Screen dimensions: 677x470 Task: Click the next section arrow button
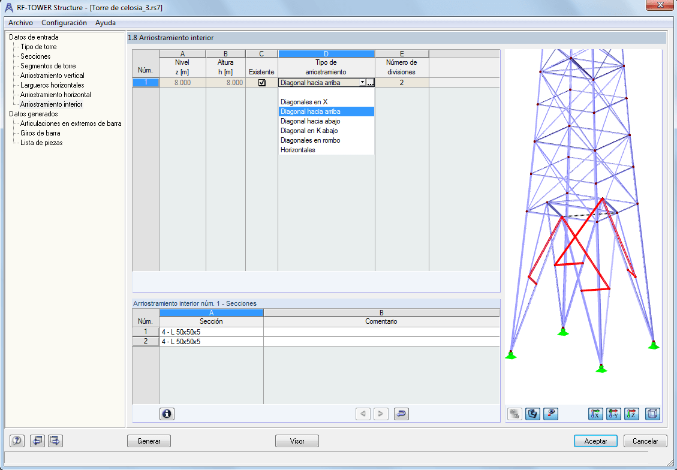[x=380, y=414]
